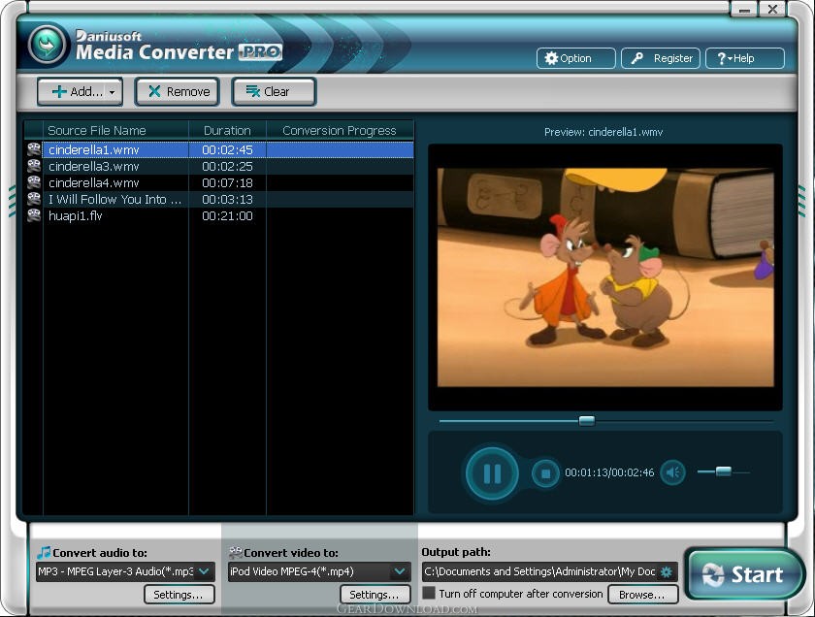
Task: Clear all files from the list
Action: click(274, 92)
